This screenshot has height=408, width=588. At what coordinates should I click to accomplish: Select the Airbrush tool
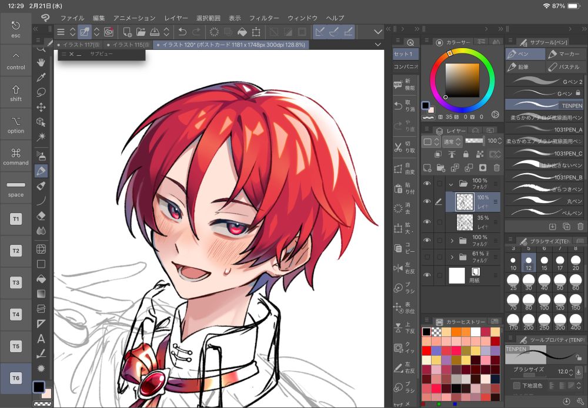click(x=41, y=155)
